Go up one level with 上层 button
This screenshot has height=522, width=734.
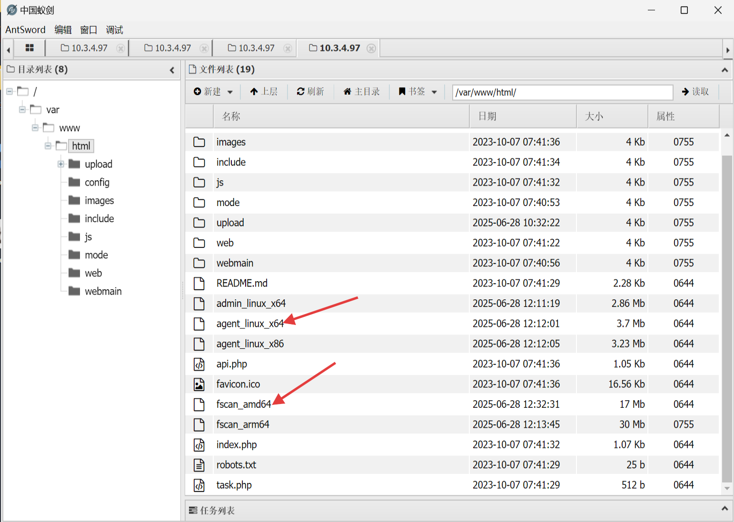click(263, 91)
